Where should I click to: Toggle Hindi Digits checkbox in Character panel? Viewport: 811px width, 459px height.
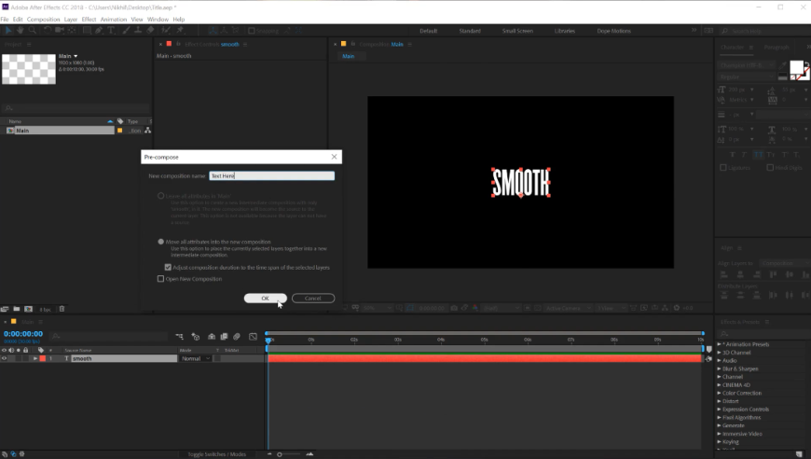click(770, 168)
